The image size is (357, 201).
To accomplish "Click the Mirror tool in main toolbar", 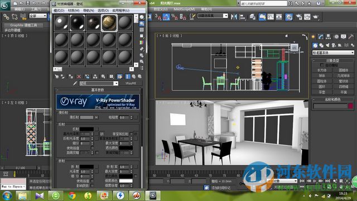I will [x=234, y=17].
